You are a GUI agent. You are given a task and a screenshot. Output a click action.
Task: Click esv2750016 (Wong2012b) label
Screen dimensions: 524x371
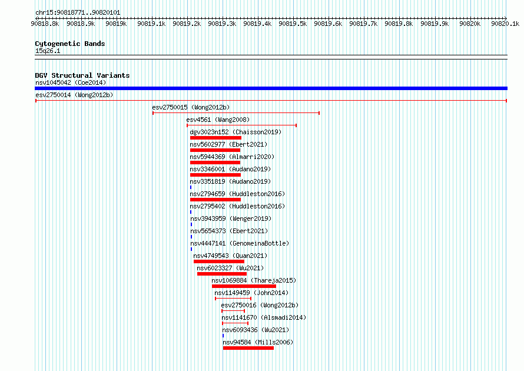point(260,305)
